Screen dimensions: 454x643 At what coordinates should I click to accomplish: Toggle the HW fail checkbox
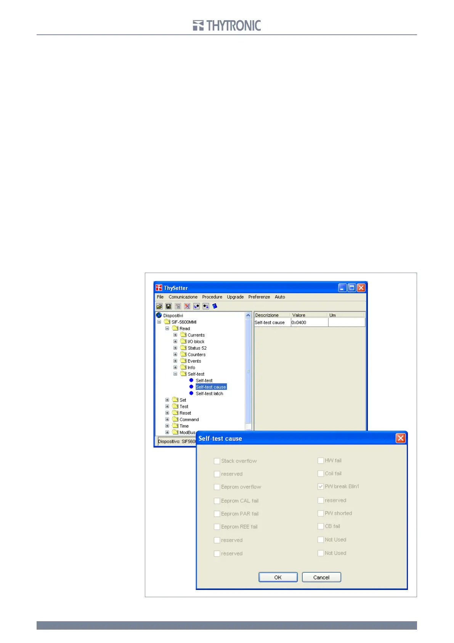pyautogui.click(x=321, y=461)
